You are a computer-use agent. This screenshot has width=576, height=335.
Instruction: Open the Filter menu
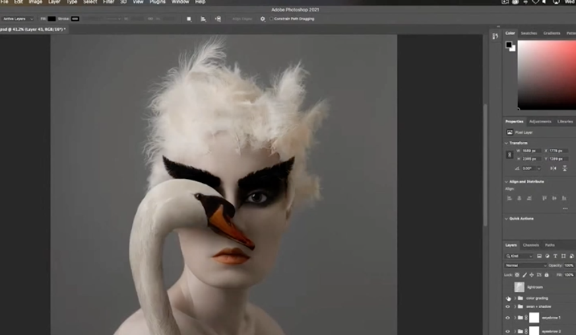click(108, 2)
